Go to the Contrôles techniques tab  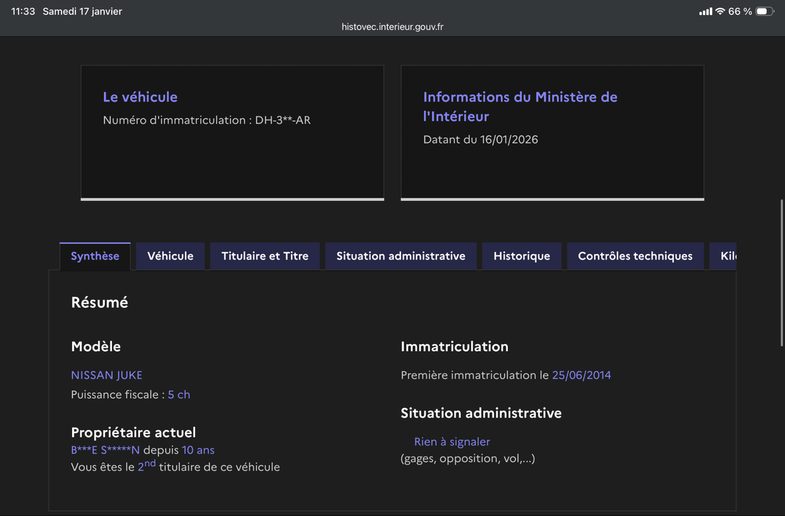coord(635,256)
